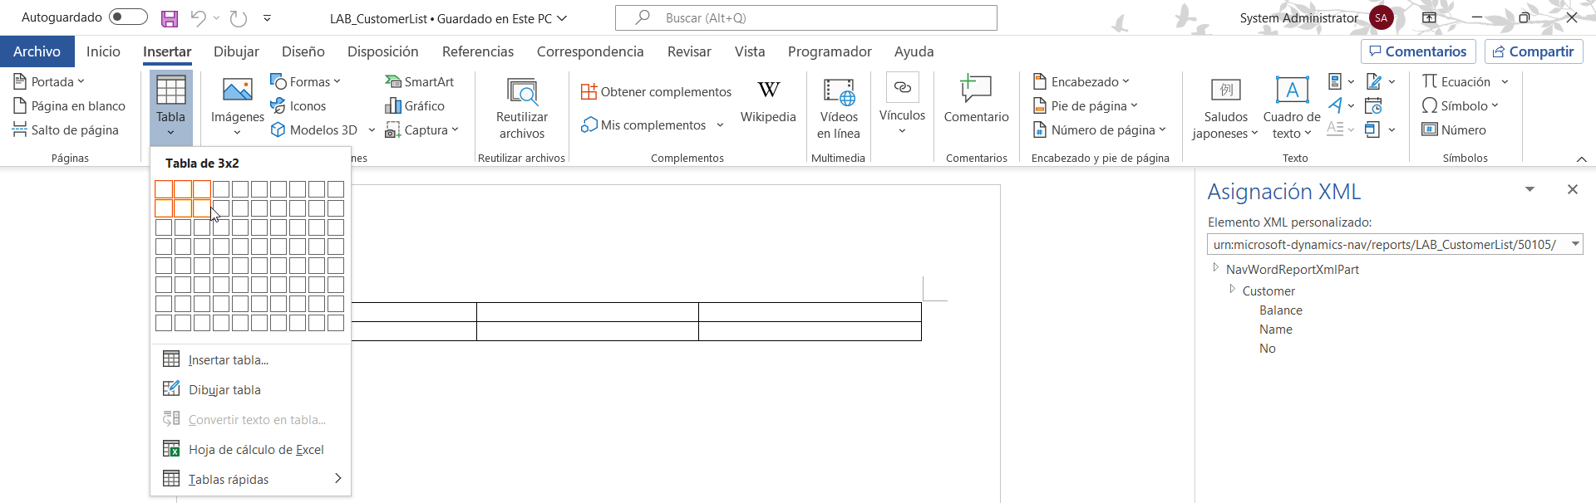1596x503 pixels.
Task: Open the Imágenes picture menu
Action: point(238,108)
